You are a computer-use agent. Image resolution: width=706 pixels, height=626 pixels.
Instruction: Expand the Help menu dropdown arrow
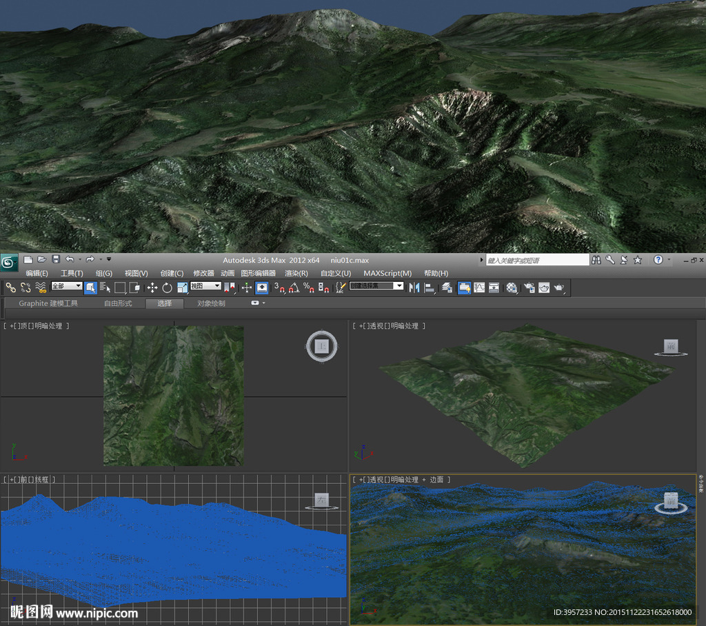click(669, 260)
